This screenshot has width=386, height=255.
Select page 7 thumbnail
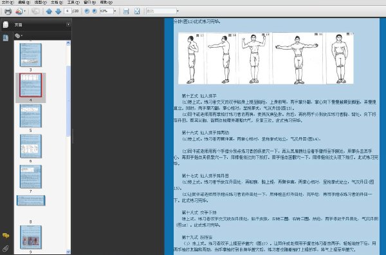(x=30, y=176)
